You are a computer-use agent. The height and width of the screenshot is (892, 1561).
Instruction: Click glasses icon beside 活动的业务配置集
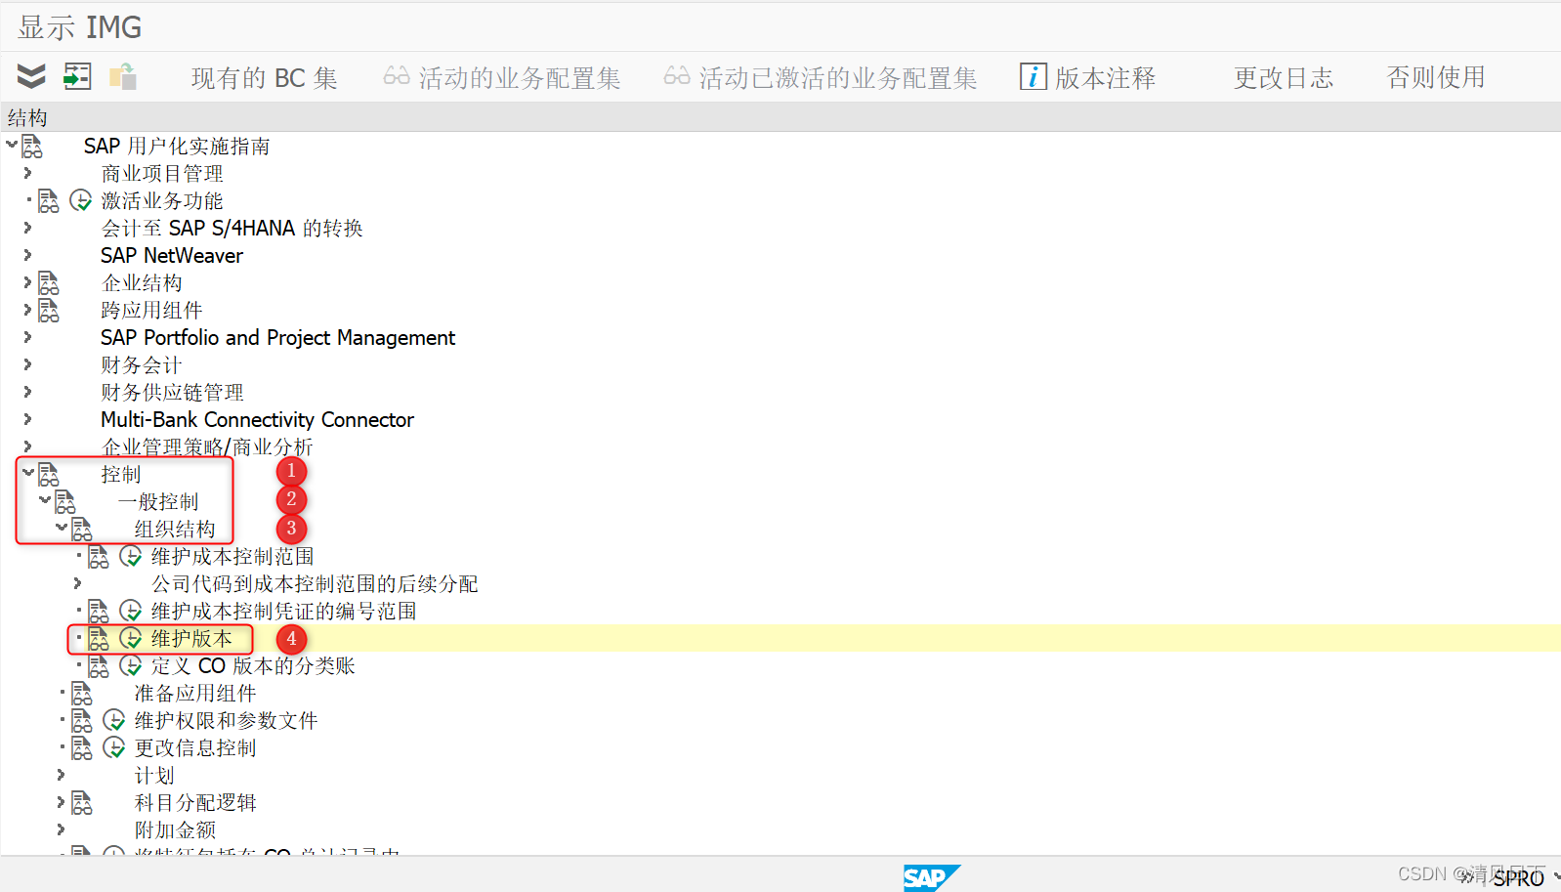tap(397, 75)
